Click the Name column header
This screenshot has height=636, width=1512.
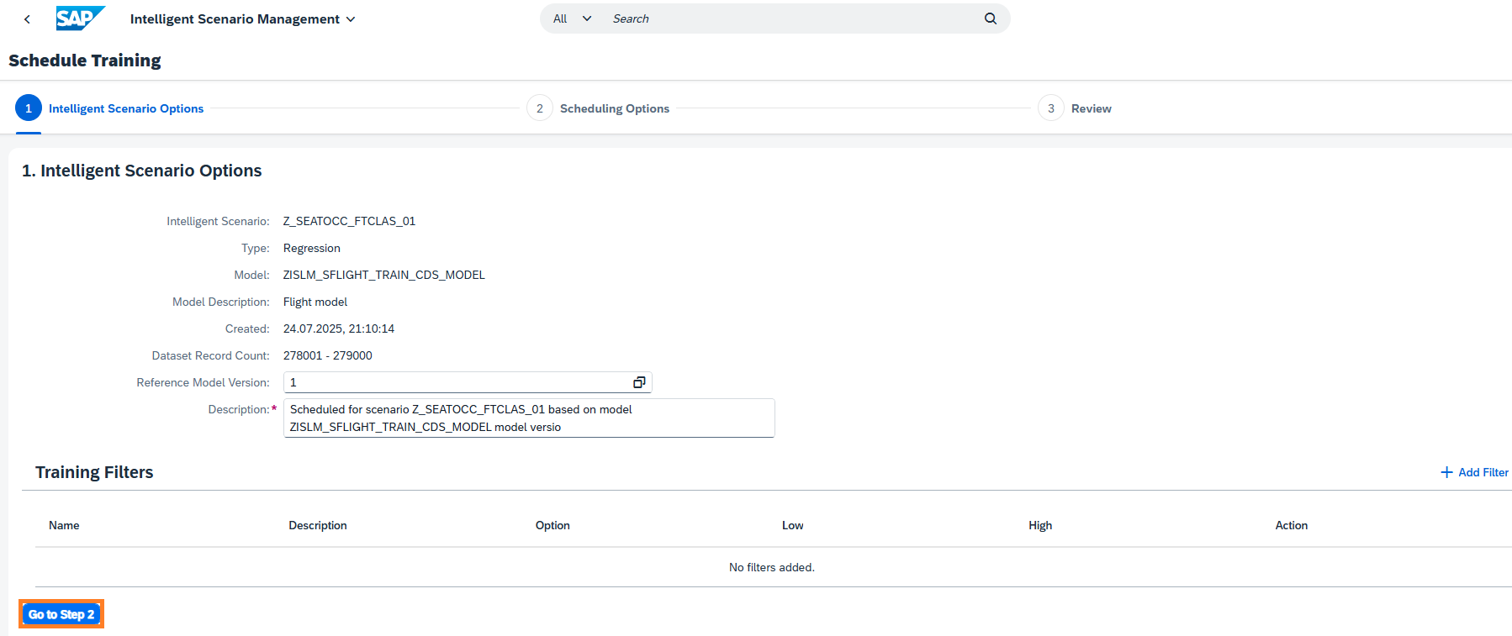tap(64, 525)
